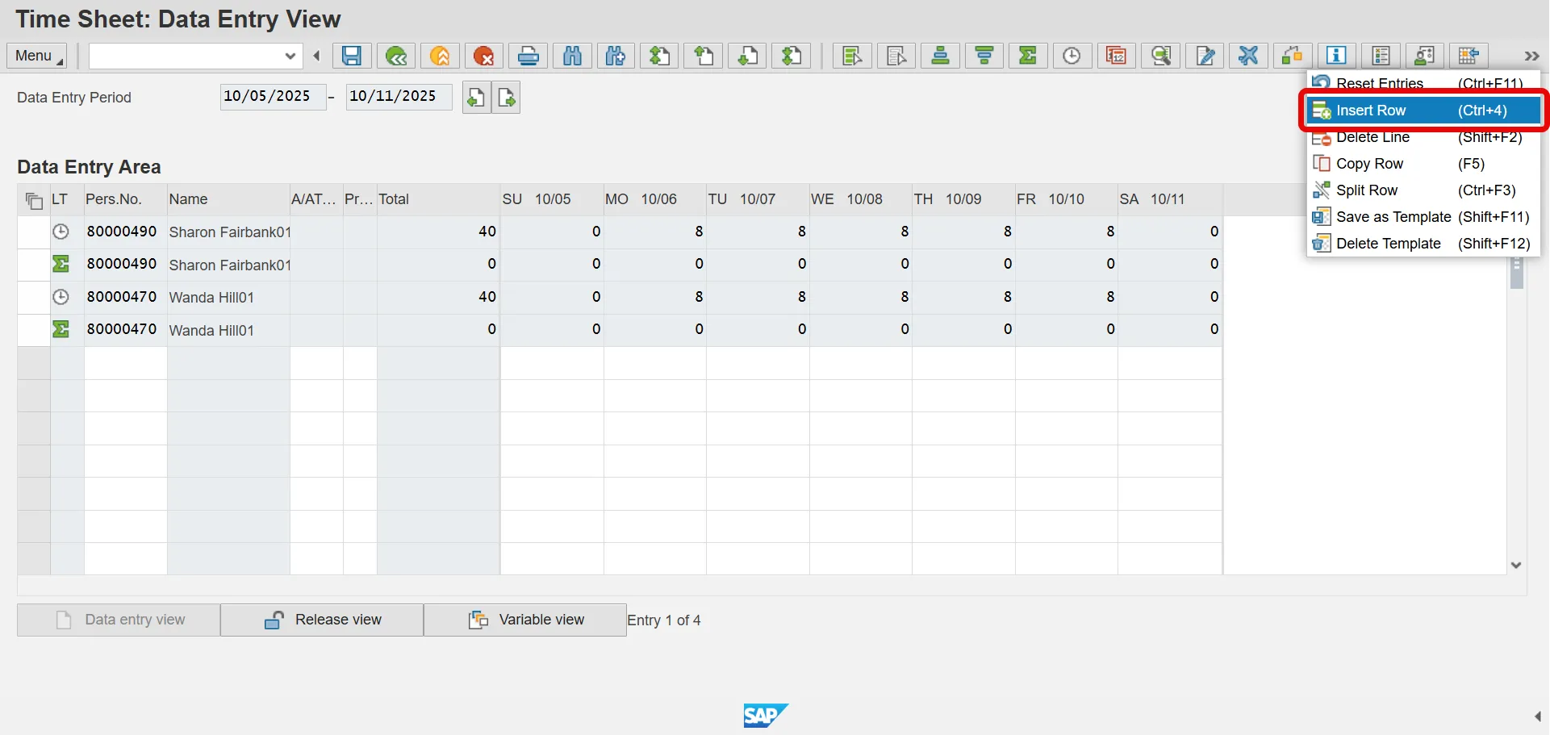This screenshot has height=735, width=1550.
Task: Click the FR 10/10 column header
Action: click(1066, 199)
